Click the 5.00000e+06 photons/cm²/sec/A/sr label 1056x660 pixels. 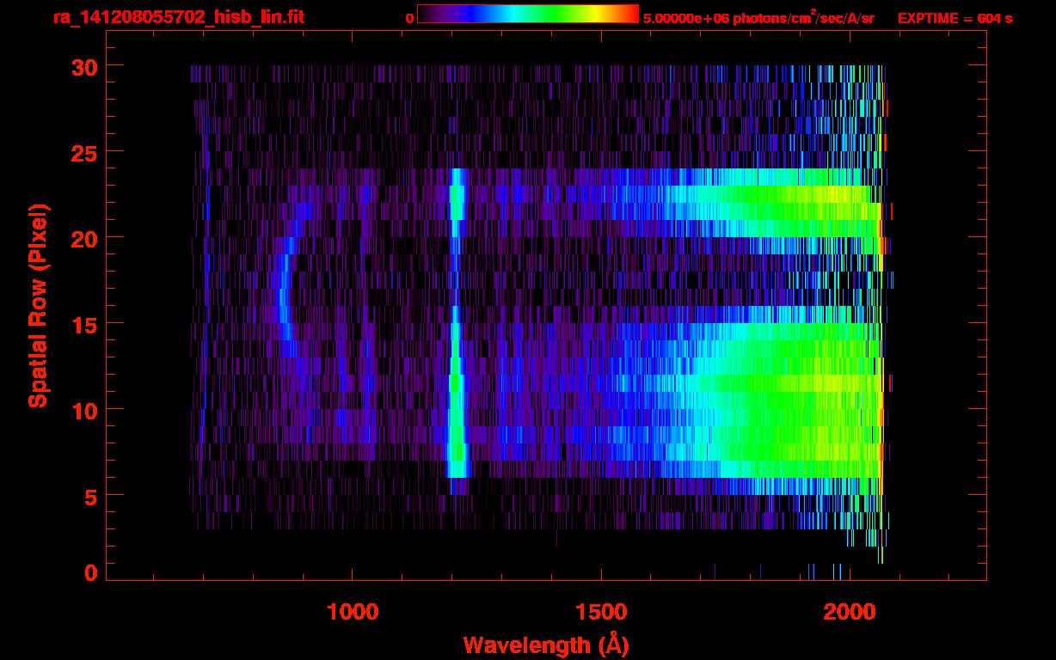pos(759,17)
